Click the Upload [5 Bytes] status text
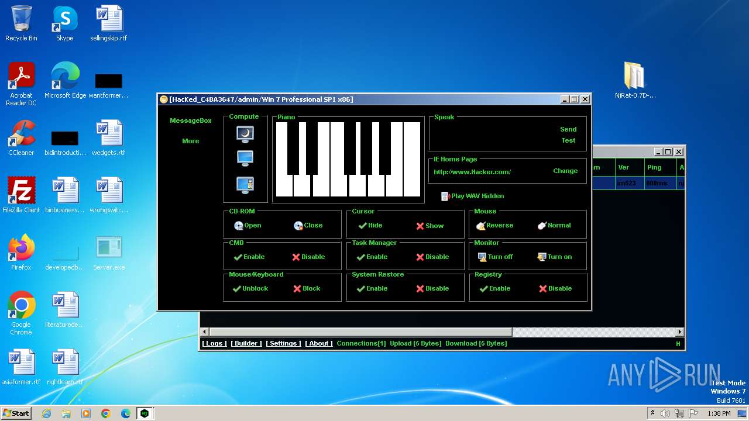Image resolution: width=749 pixels, height=421 pixels. coord(415,343)
